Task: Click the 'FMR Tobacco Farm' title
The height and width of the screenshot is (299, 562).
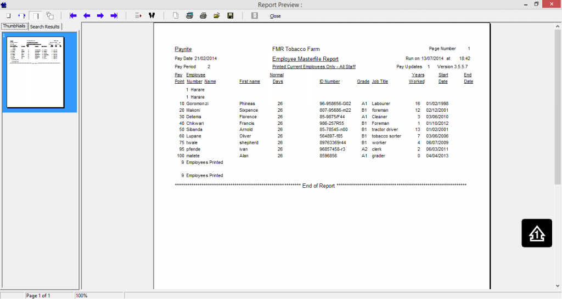Action: click(296, 49)
